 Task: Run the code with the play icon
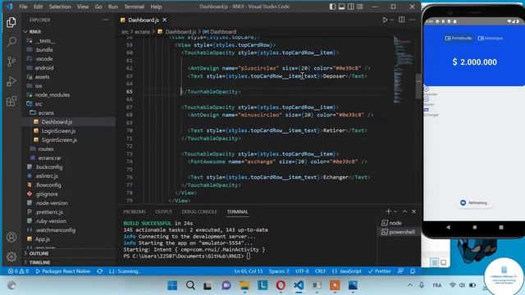point(385,20)
